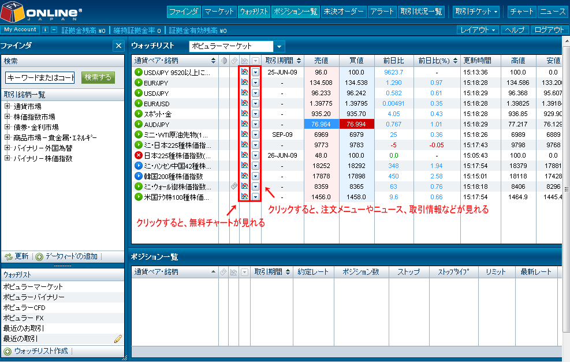This screenshot has height=362, width=570.
Task: Switch to the アラート tab
Action: pyautogui.click(x=382, y=12)
